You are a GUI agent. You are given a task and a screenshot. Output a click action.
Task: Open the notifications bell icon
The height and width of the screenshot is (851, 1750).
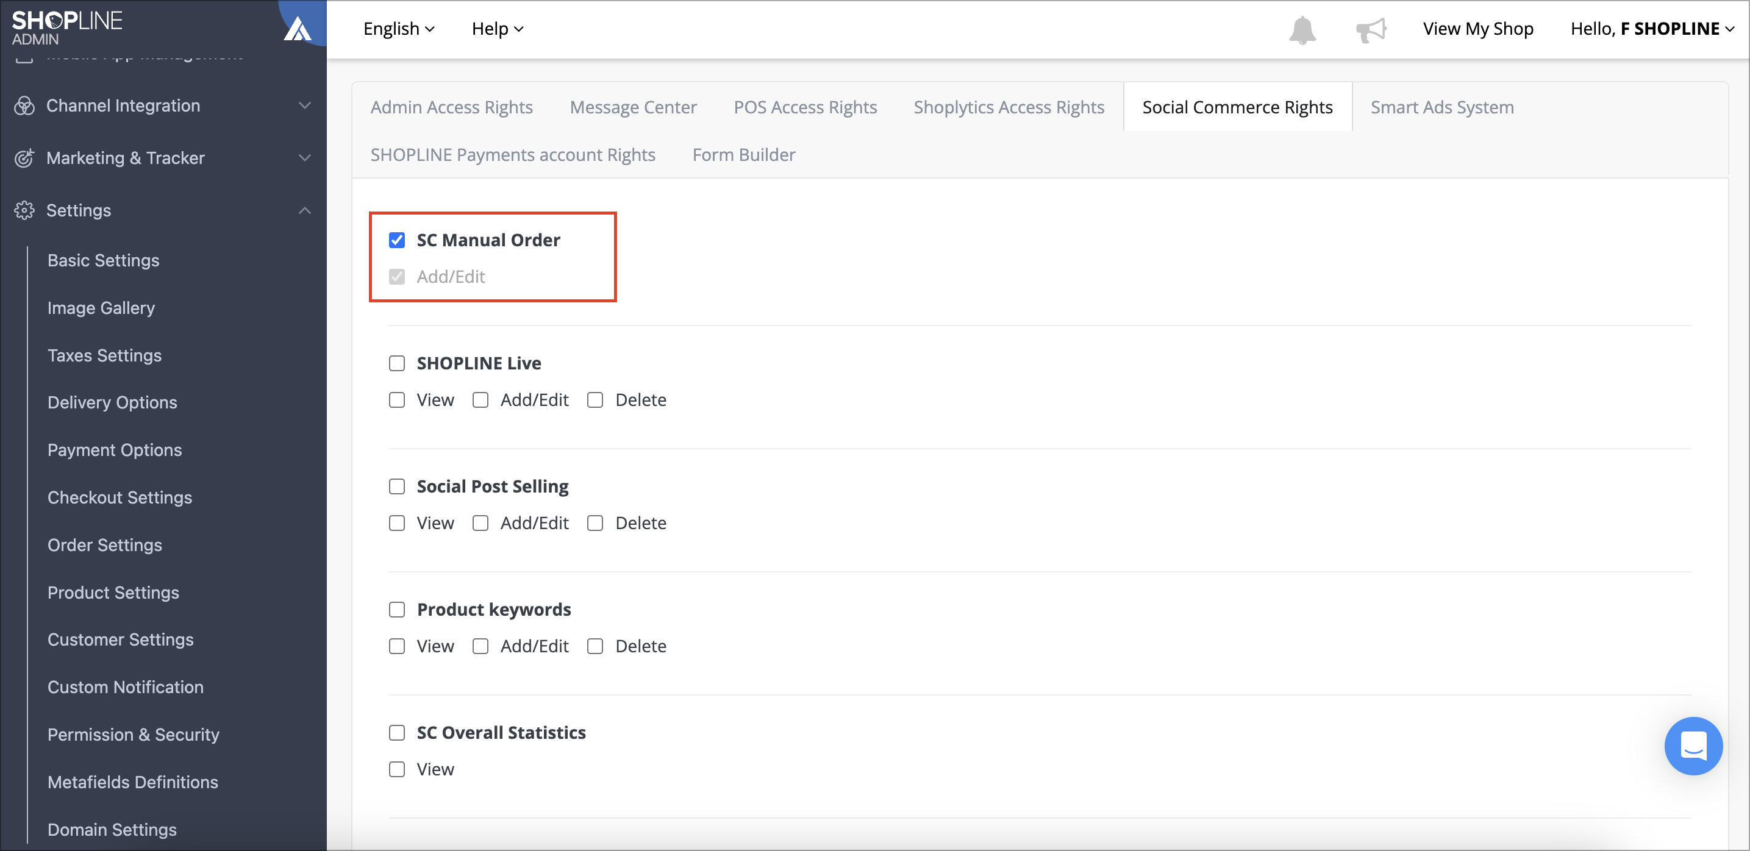[x=1302, y=30]
